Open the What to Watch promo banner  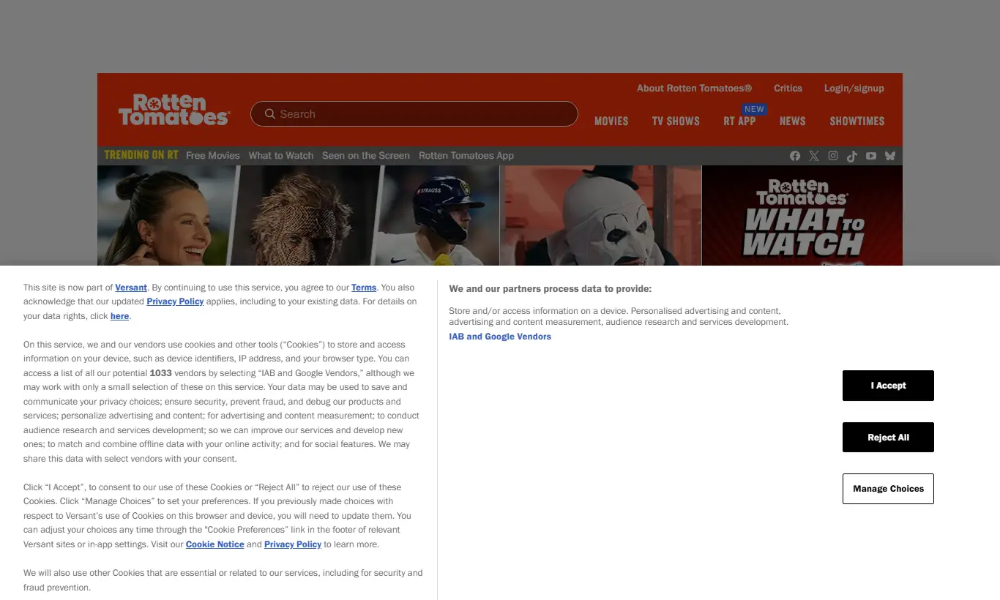pyautogui.click(x=802, y=215)
